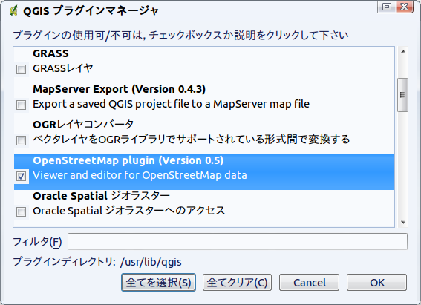Enable the GRASS layer plugin checkbox
Screen dimensions: 421x305
(x=21, y=69)
